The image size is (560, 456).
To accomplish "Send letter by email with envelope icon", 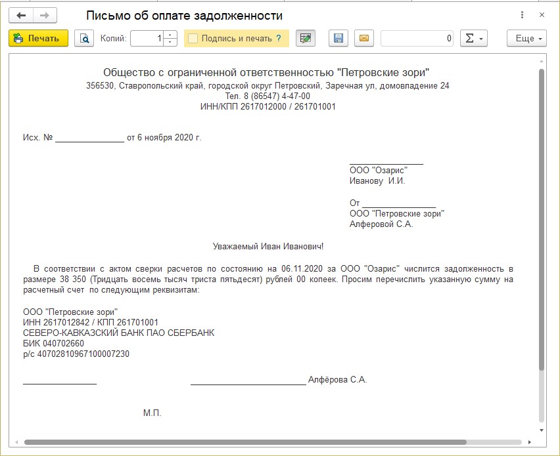I will pos(364,38).
